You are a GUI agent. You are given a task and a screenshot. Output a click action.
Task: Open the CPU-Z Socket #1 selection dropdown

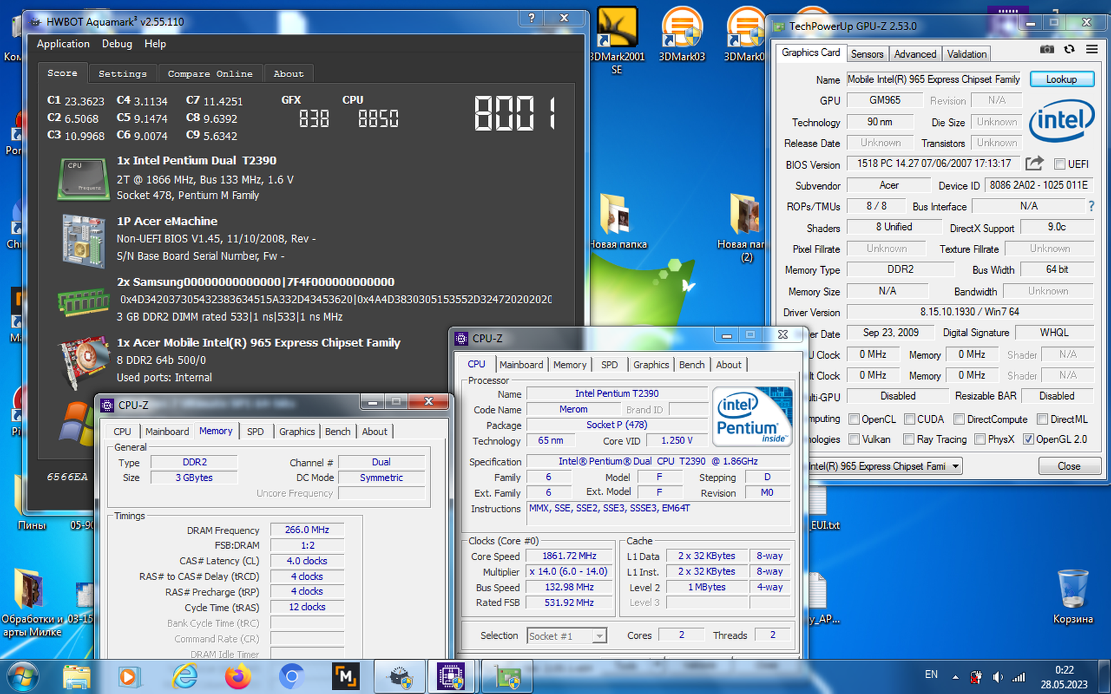[599, 636]
